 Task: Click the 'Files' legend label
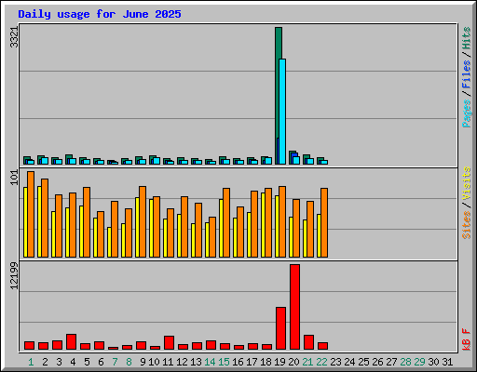[x=467, y=74]
